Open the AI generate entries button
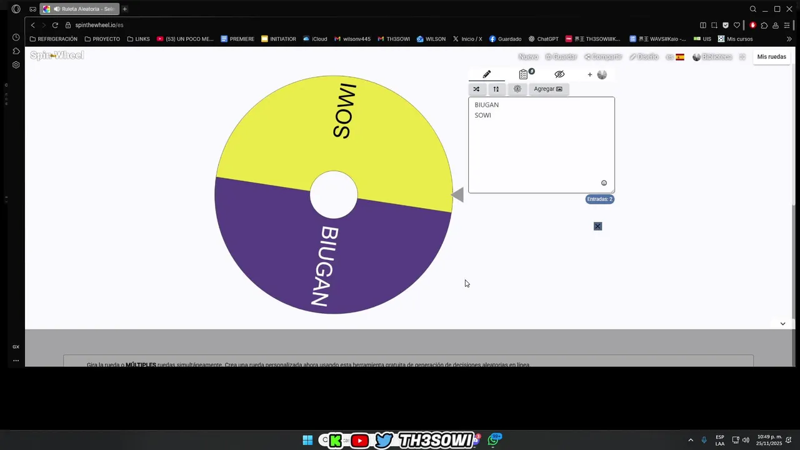Image resolution: width=800 pixels, height=450 pixels. pyautogui.click(x=517, y=89)
